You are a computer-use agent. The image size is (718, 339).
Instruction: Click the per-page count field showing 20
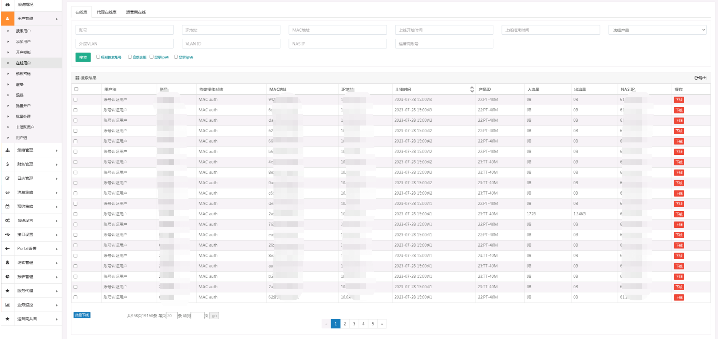coord(172,316)
